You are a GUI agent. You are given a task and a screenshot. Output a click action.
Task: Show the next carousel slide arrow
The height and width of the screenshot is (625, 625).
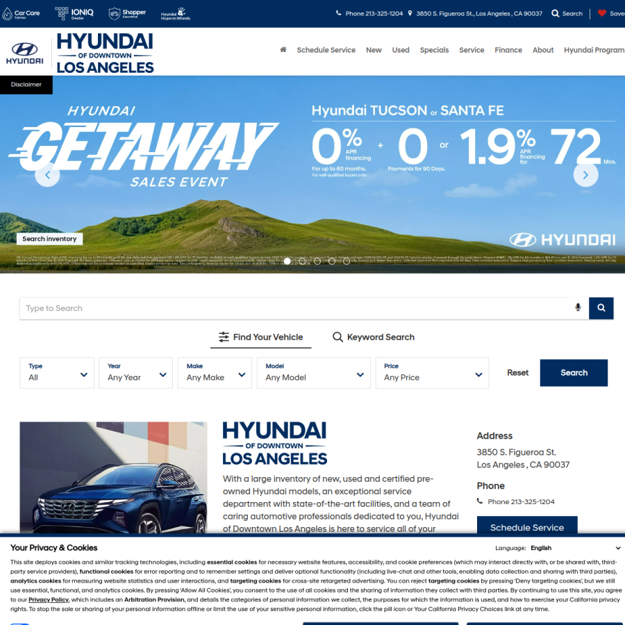[x=585, y=174]
